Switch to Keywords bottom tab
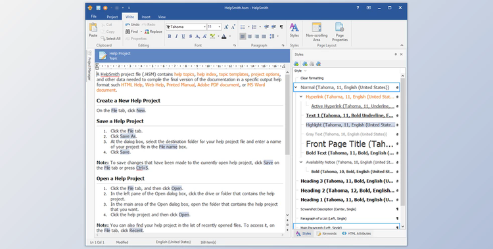This screenshot has width=493, height=249. pos(326,234)
